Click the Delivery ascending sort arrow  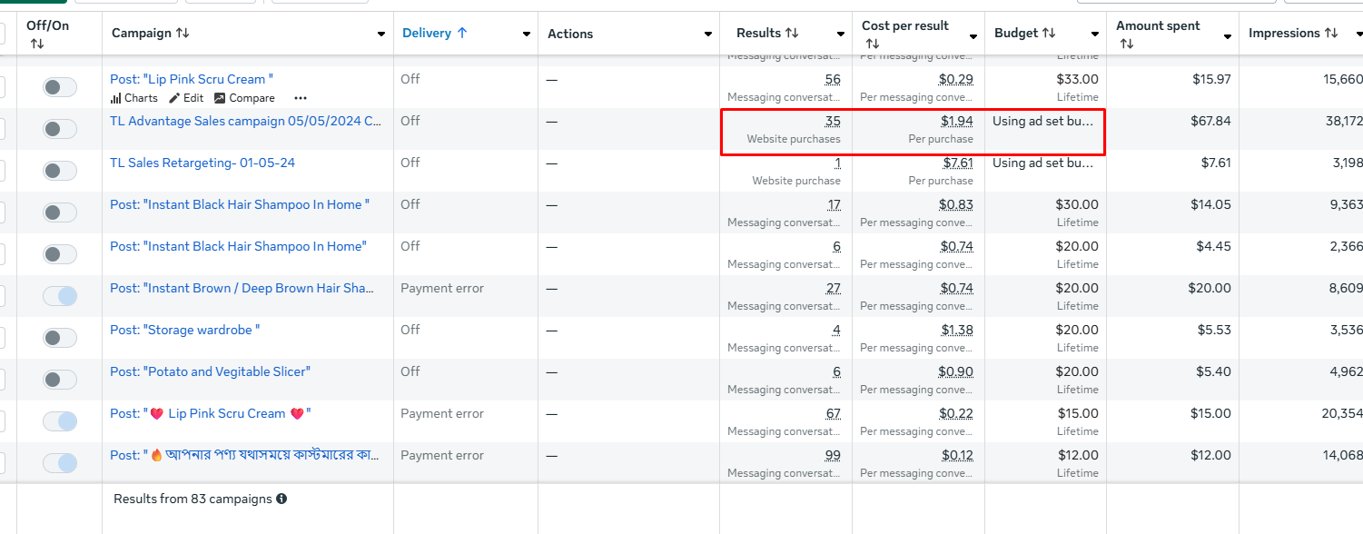(x=462, y=34)
